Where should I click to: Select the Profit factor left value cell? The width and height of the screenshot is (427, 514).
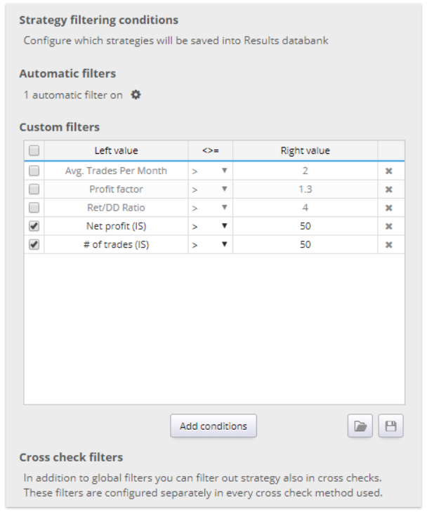click(116, 189)
